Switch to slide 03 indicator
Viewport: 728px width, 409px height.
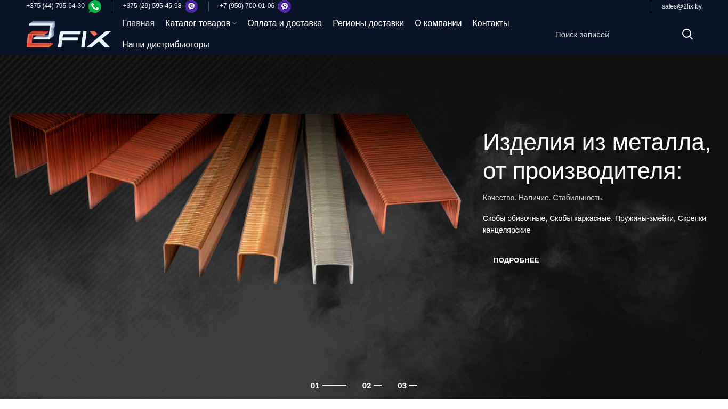pos(407,386)
